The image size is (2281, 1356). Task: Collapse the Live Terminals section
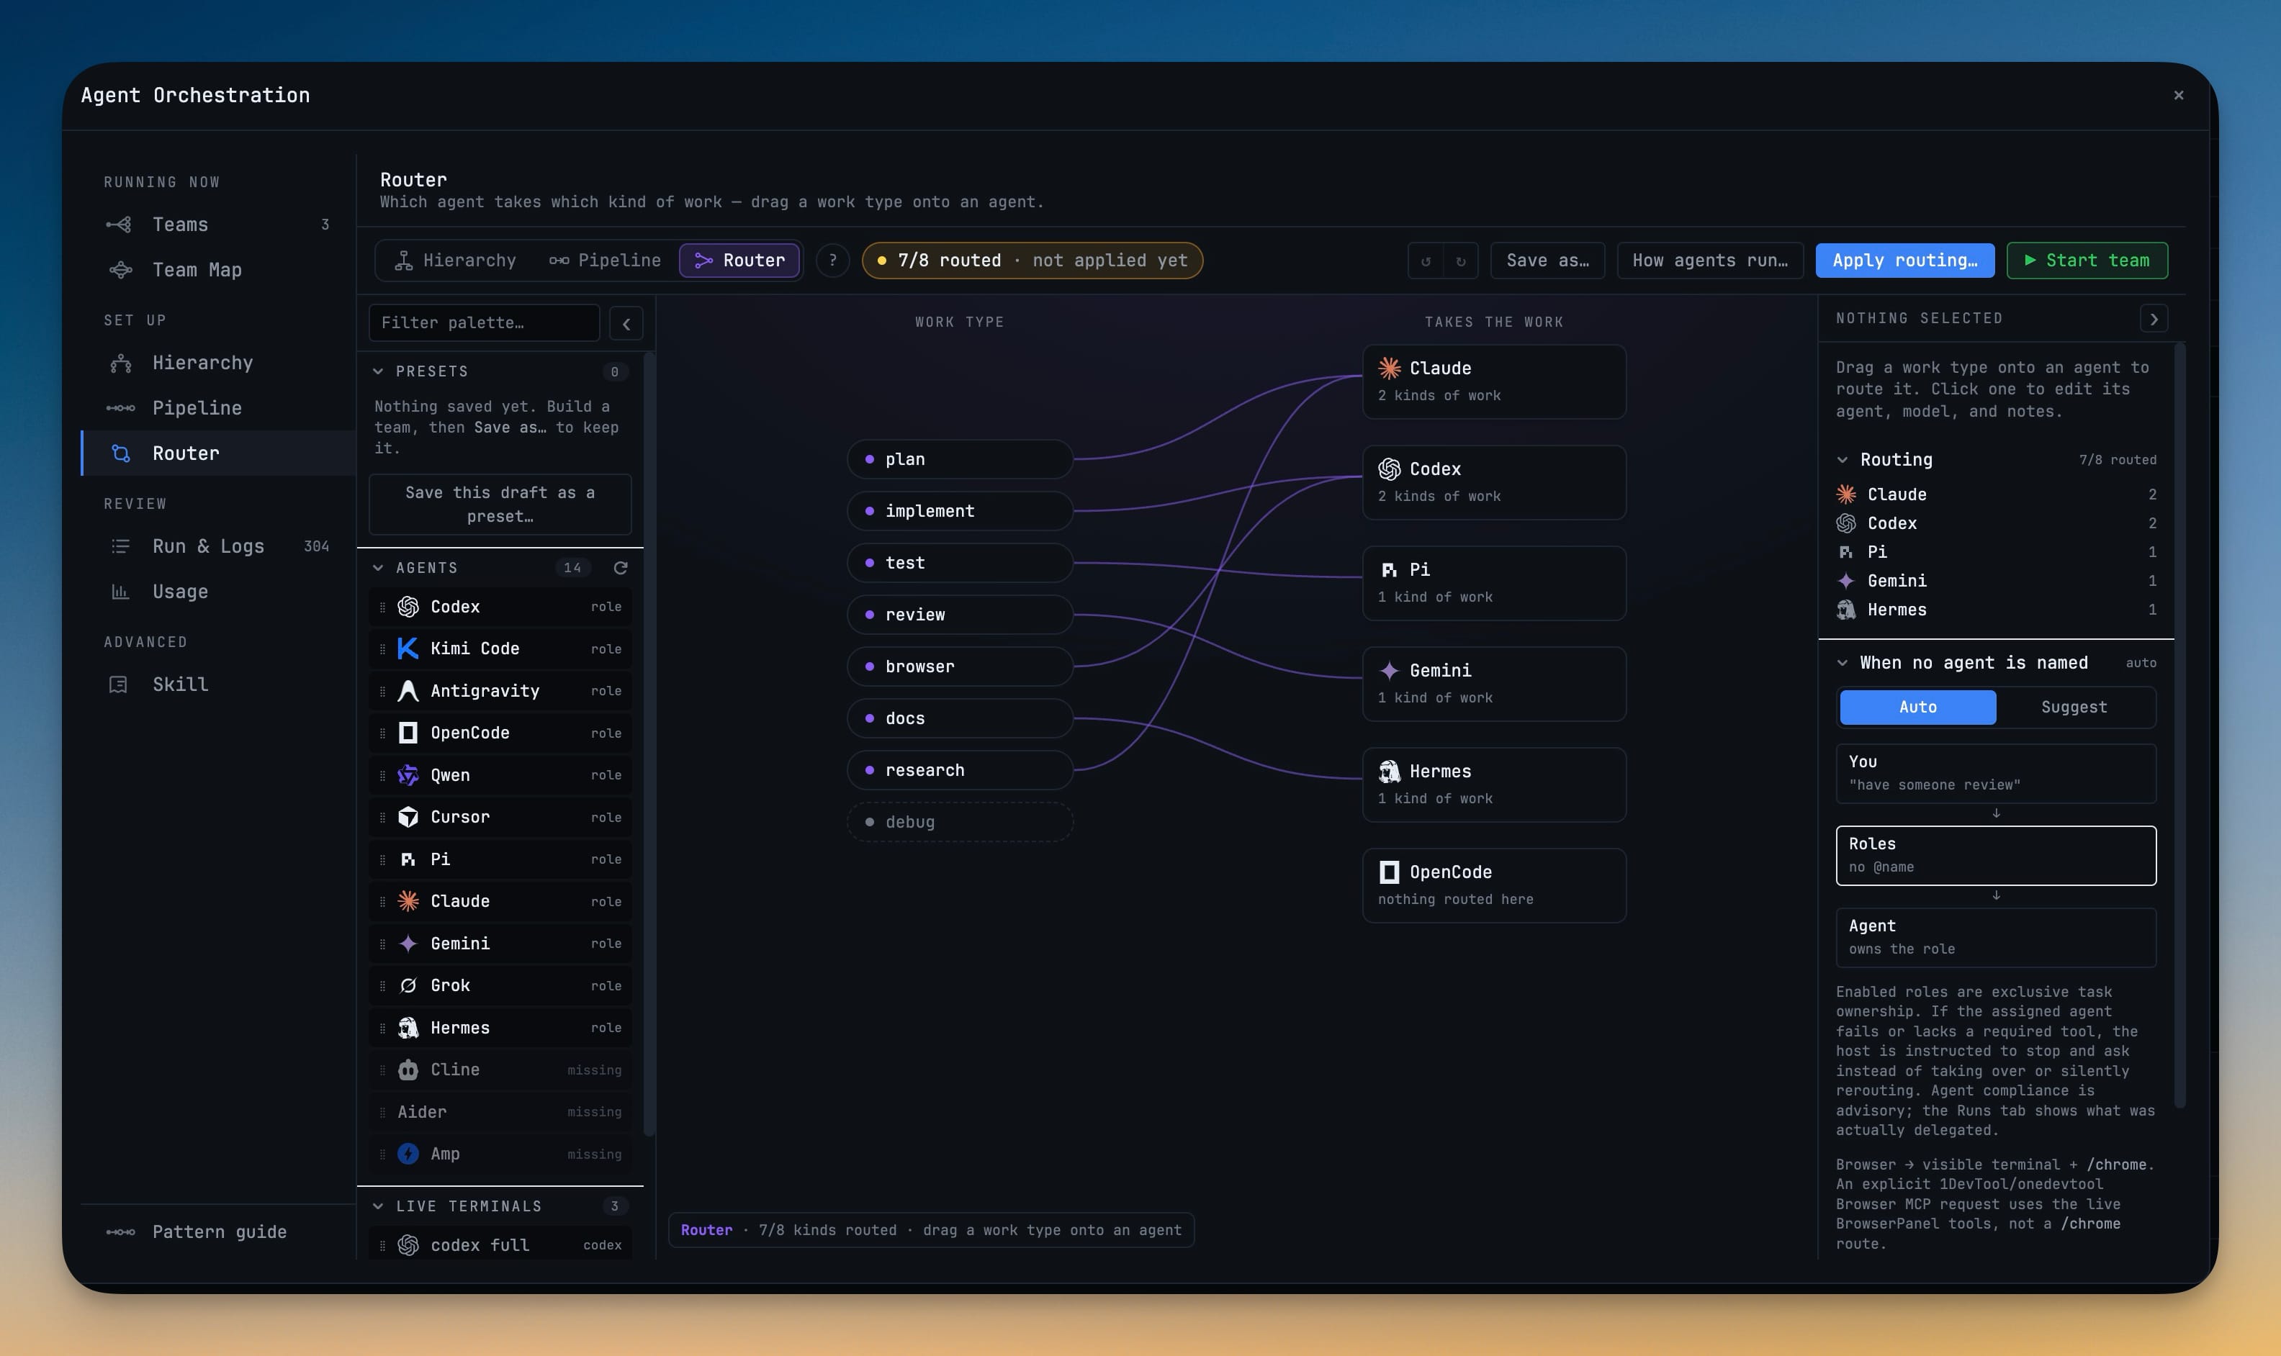coord(378,1206)
